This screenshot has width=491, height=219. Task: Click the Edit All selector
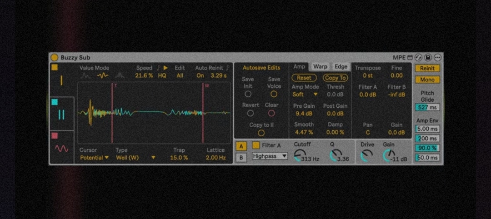pyautogui.click(x=180, y=75)
